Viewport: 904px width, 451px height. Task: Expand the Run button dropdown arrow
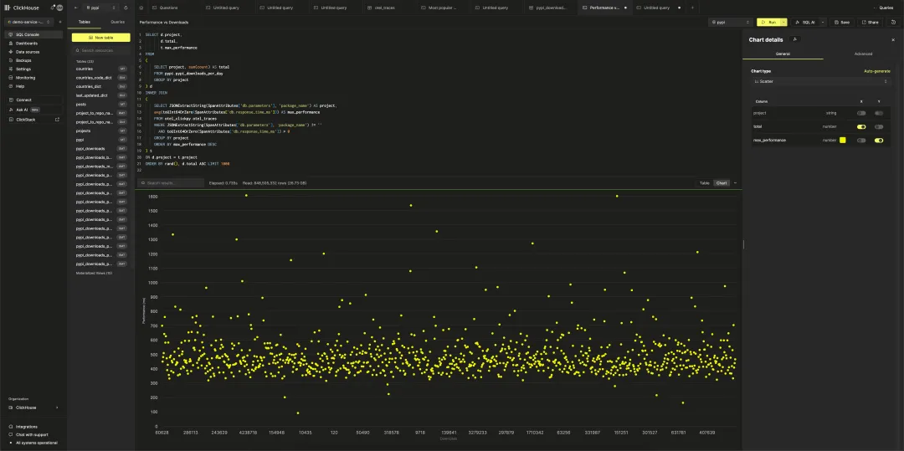(783, 22)
